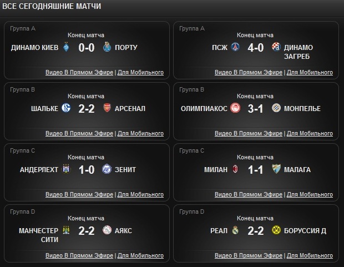
Task: Open mobile link for Реал–Боруссия Д match
Action: [310, 256]
